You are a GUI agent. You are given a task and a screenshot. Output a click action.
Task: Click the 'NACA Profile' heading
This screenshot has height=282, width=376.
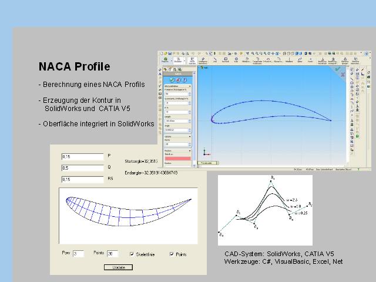[75, 66]
